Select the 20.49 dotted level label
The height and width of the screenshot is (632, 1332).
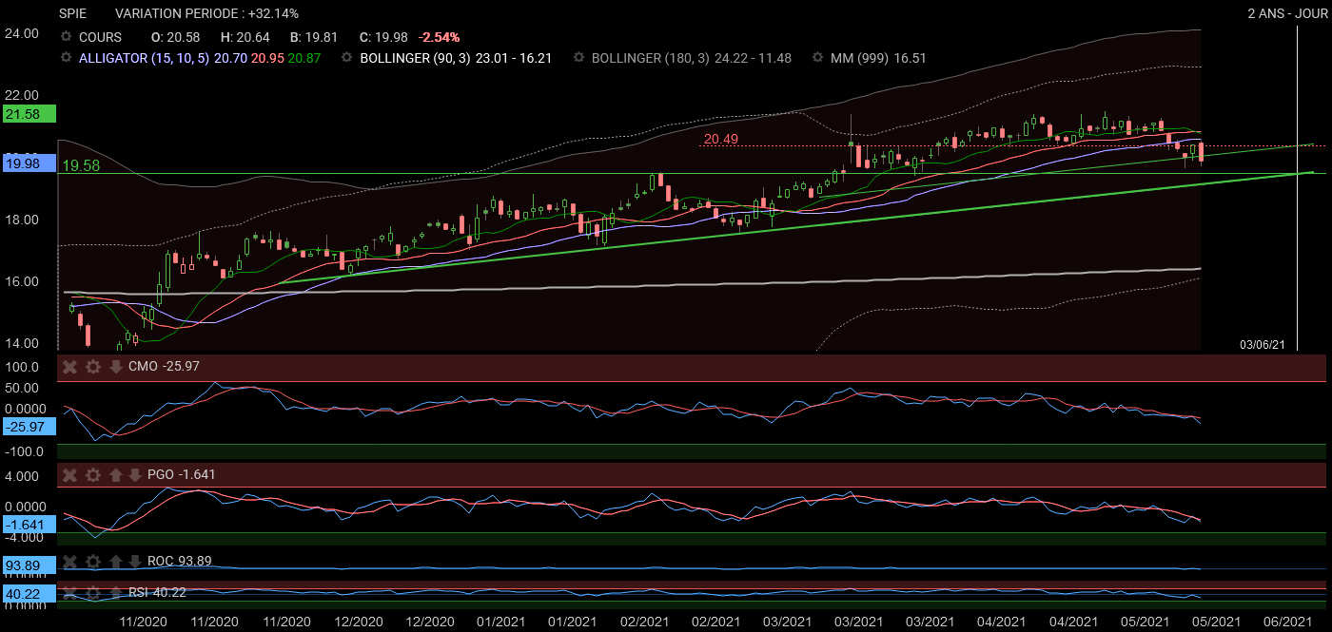point(721,139)
